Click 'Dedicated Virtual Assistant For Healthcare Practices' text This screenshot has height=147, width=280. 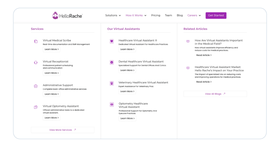[143, 44]
